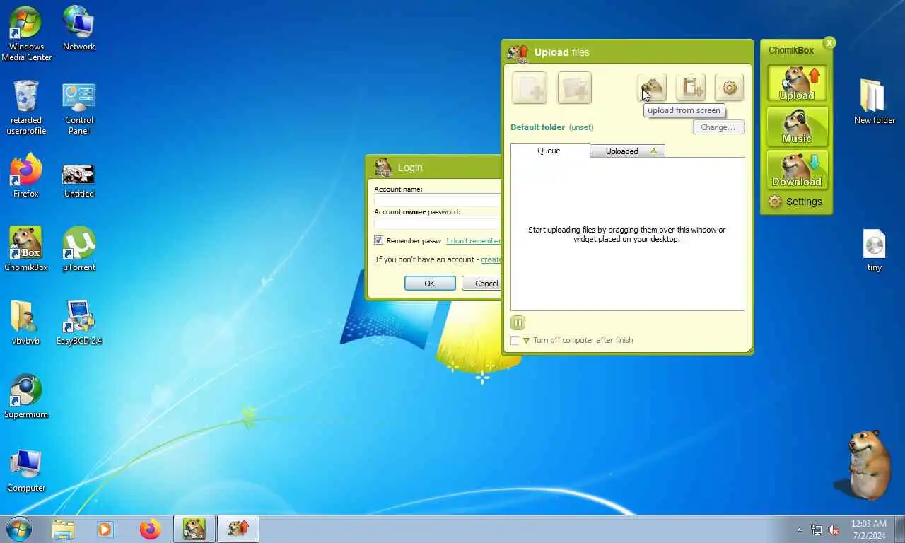Open the Download hamster button in widget
The height and width of the screenshot is (543, 905).
[x=797, y=170]
